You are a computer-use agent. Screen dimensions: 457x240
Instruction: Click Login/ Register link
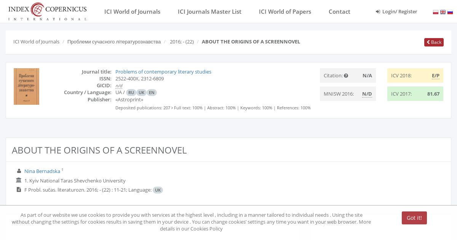396,11
